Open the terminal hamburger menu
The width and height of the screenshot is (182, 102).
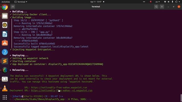coord(162,7)
